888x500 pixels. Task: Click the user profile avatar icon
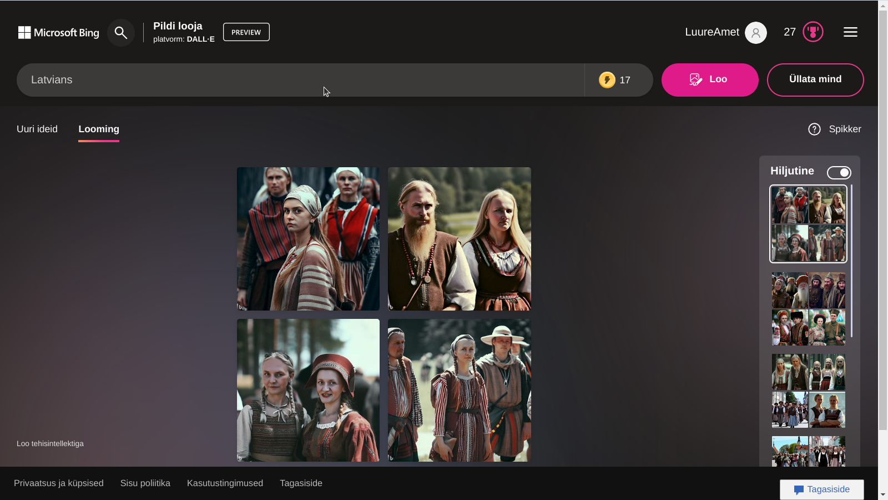755,33
